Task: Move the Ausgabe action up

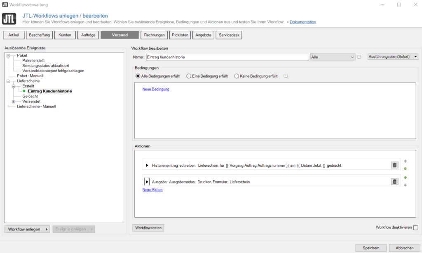Action: [406, 177]
